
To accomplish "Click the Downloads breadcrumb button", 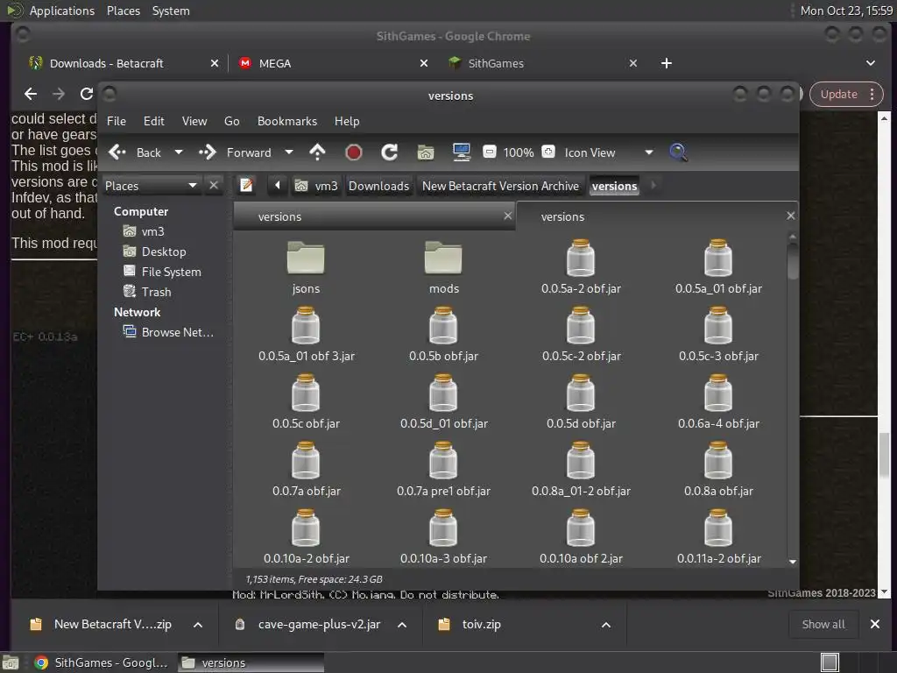I will (378, 186).
